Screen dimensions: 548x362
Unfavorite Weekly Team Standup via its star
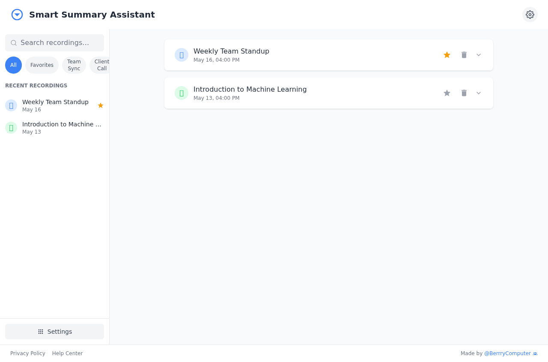pos(447,55)
